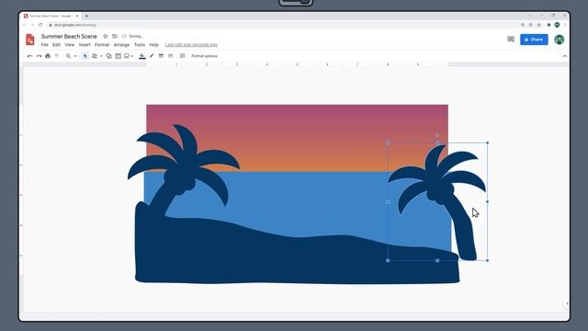Click the Summer Beach Scene title field
Screen dimensions: 588x331
tap(69, 37)
